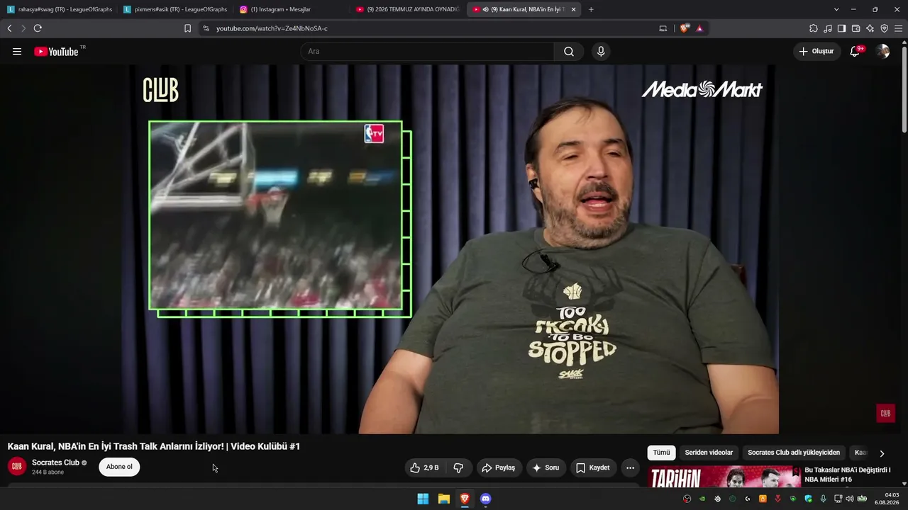
Task: Open Leo AI sparkle icon
Action: (x=870, y=28)
